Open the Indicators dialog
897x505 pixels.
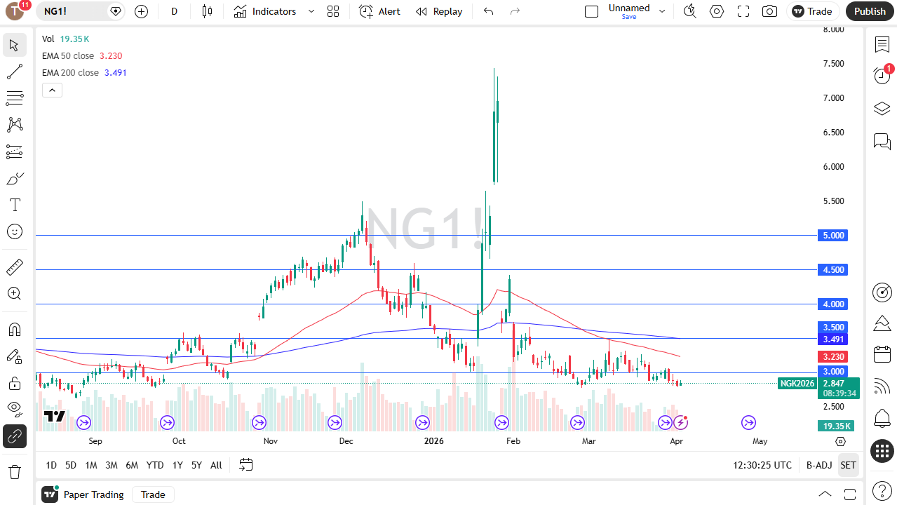click(x=265, y=11)
